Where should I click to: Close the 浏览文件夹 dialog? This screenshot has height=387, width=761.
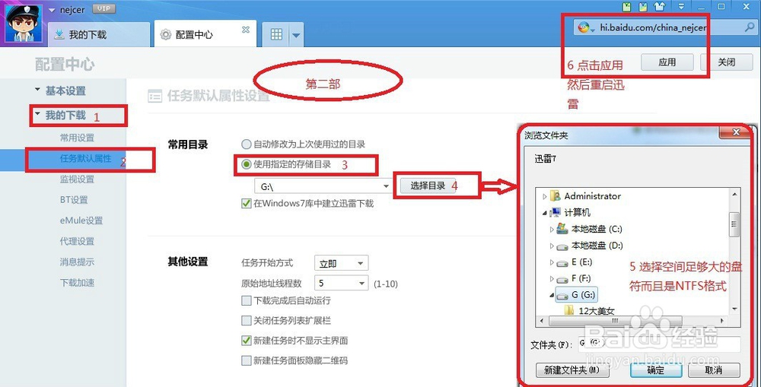pos(736,132)
